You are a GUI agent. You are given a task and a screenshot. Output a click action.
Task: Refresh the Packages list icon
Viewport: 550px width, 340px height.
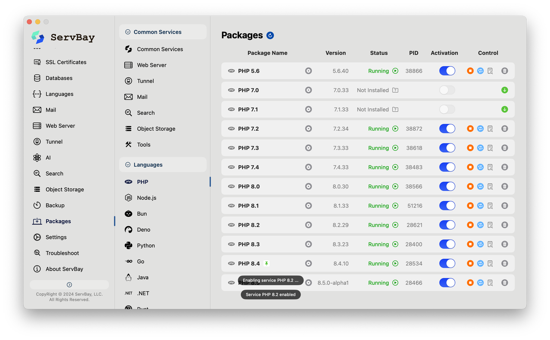270,35
